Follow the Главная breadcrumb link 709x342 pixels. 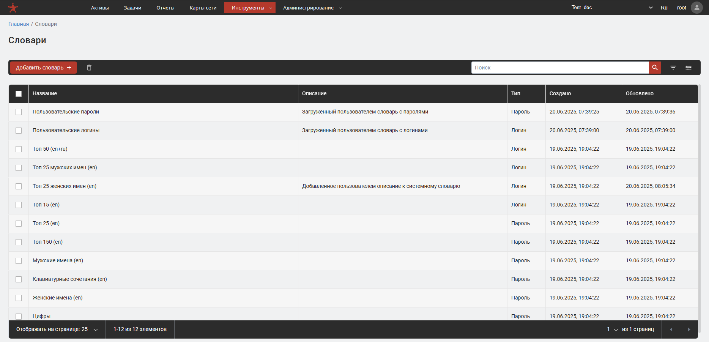point(19,24)
